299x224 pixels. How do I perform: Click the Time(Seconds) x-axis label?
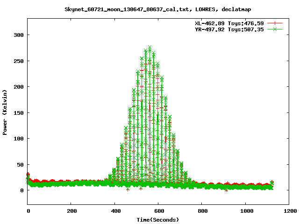pos(158,220)
